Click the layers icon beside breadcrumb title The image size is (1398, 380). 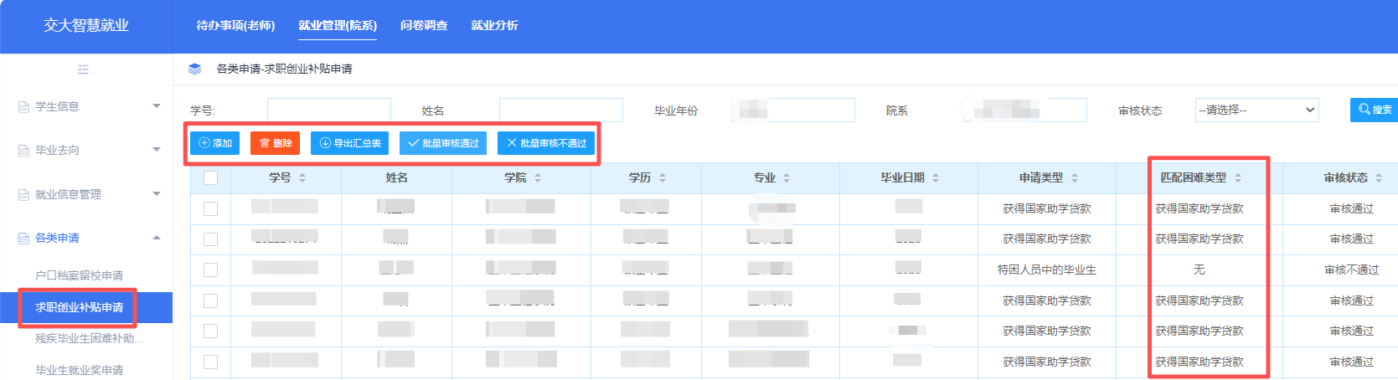tap(194, 69)
